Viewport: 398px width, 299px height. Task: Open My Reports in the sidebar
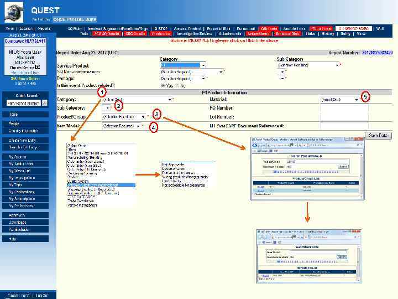coord(25,157)
